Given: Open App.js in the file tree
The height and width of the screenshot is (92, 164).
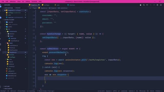Looking at the screenshot, I should (11, 62).
